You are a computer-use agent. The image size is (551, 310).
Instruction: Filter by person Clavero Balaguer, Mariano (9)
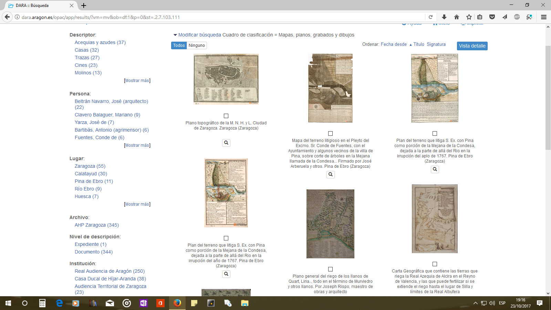point(107,115)
